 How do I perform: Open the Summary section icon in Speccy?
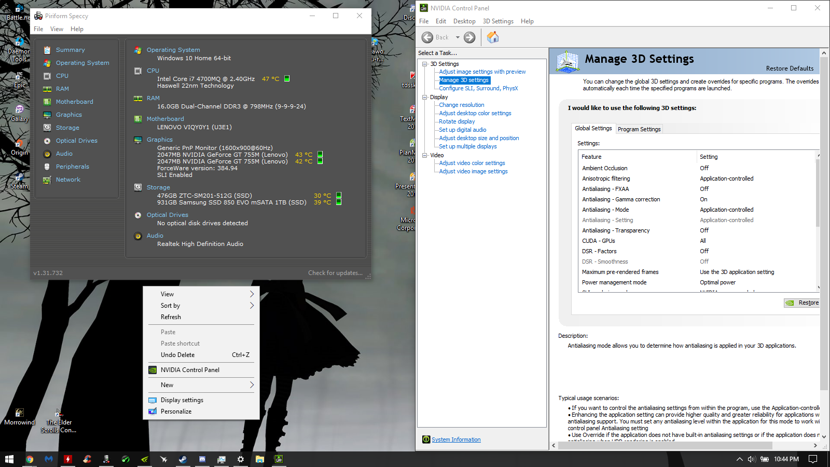47,50
